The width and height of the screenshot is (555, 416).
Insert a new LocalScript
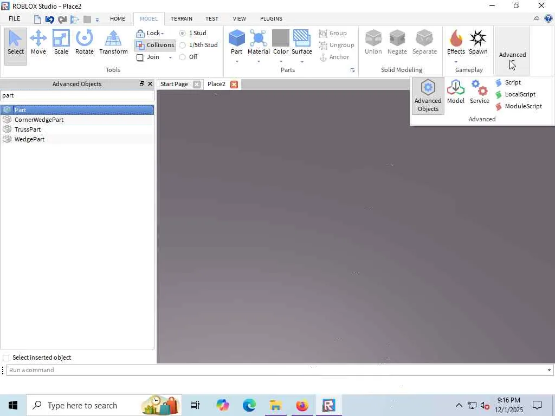click(x=515, y=94)
